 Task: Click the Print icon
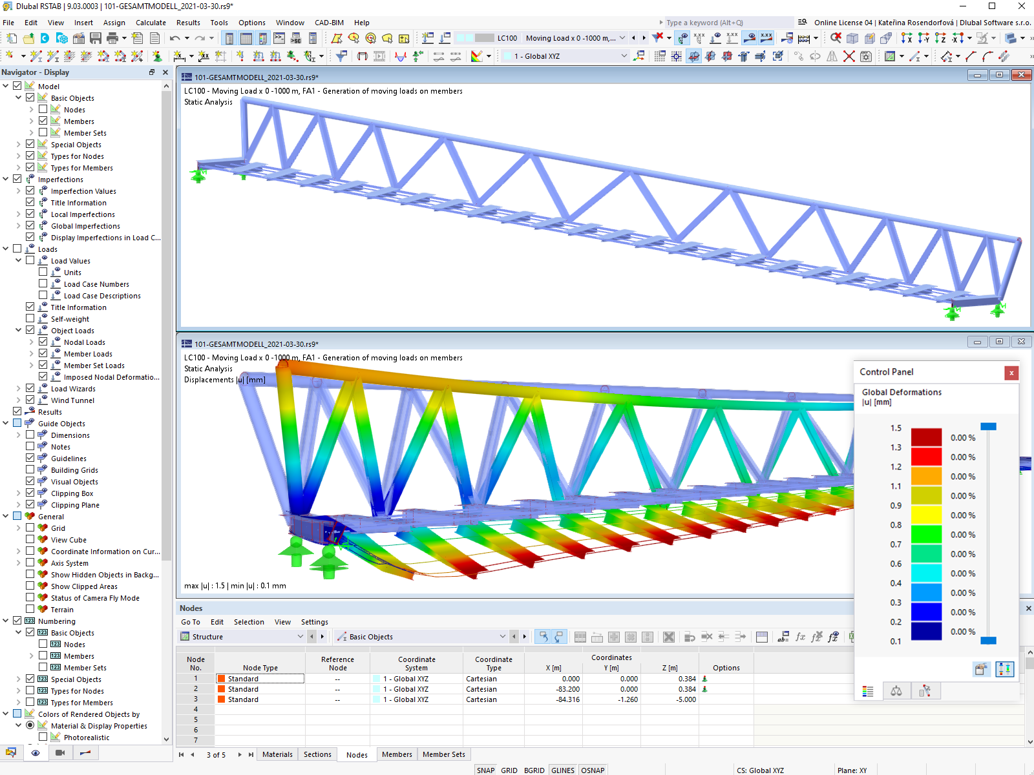click(x=112, y=38)
